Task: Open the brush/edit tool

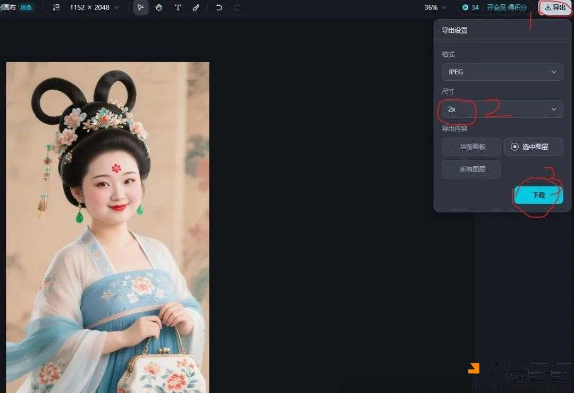Action: 196,7
